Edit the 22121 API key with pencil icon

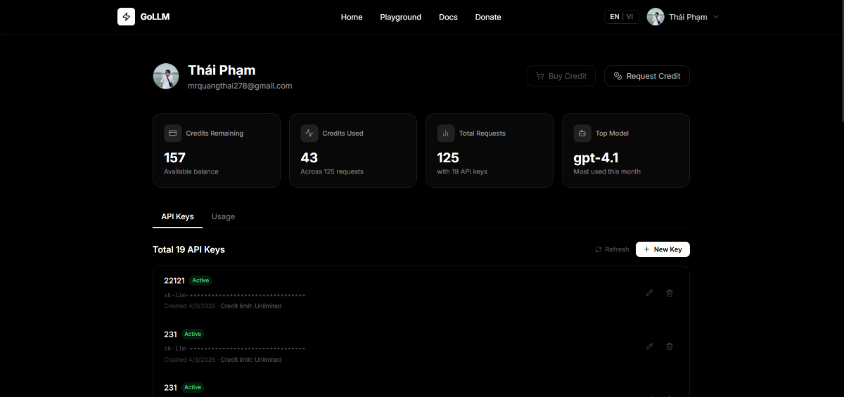pyautogui.click(x=649, y=293)
